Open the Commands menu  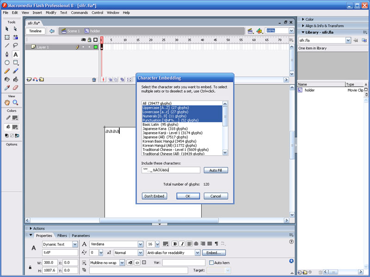pyautogui.click(x=79, y=13)
